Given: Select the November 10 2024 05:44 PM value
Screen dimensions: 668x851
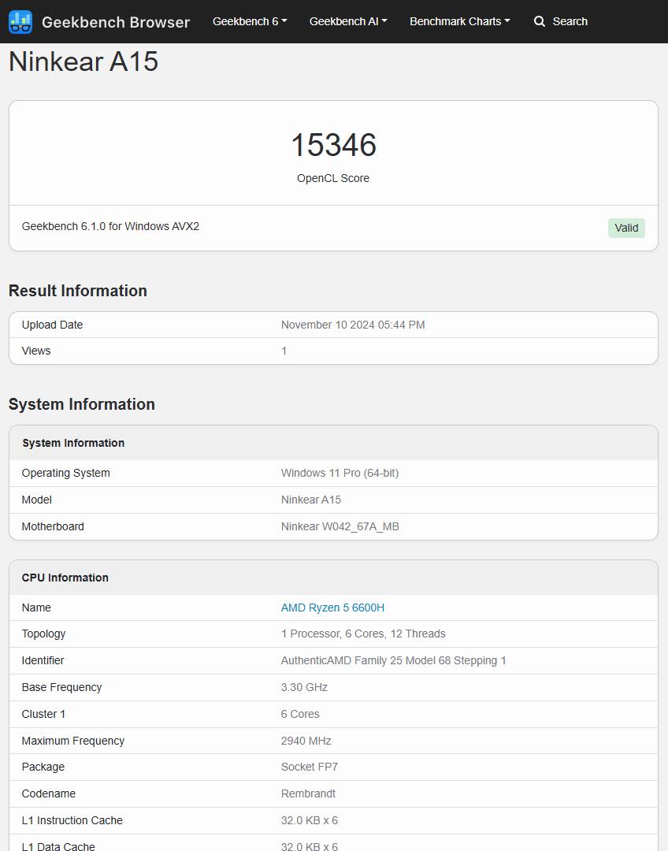Looking at the screenshot, I should coord(353,325).
